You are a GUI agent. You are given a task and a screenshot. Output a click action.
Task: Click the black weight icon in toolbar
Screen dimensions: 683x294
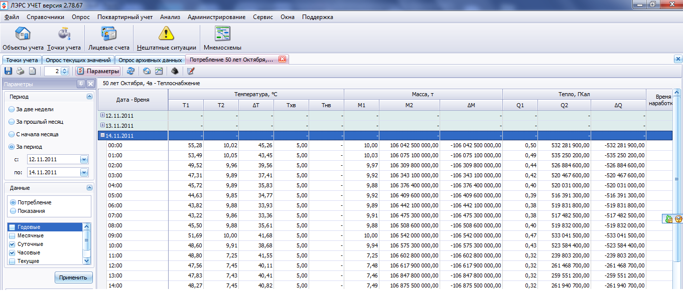pyautogui.click(x=175, y=71)
